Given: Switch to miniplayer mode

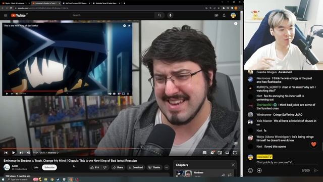Looking at the screenshot, I should (220, 153).
